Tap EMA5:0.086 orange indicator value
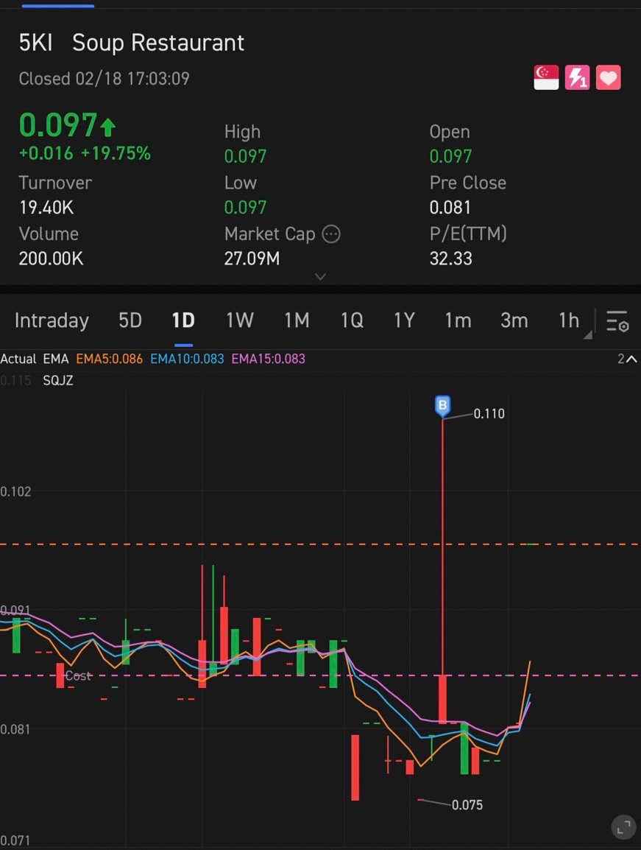This screenshot has height=850, width=641. (109, 359)
